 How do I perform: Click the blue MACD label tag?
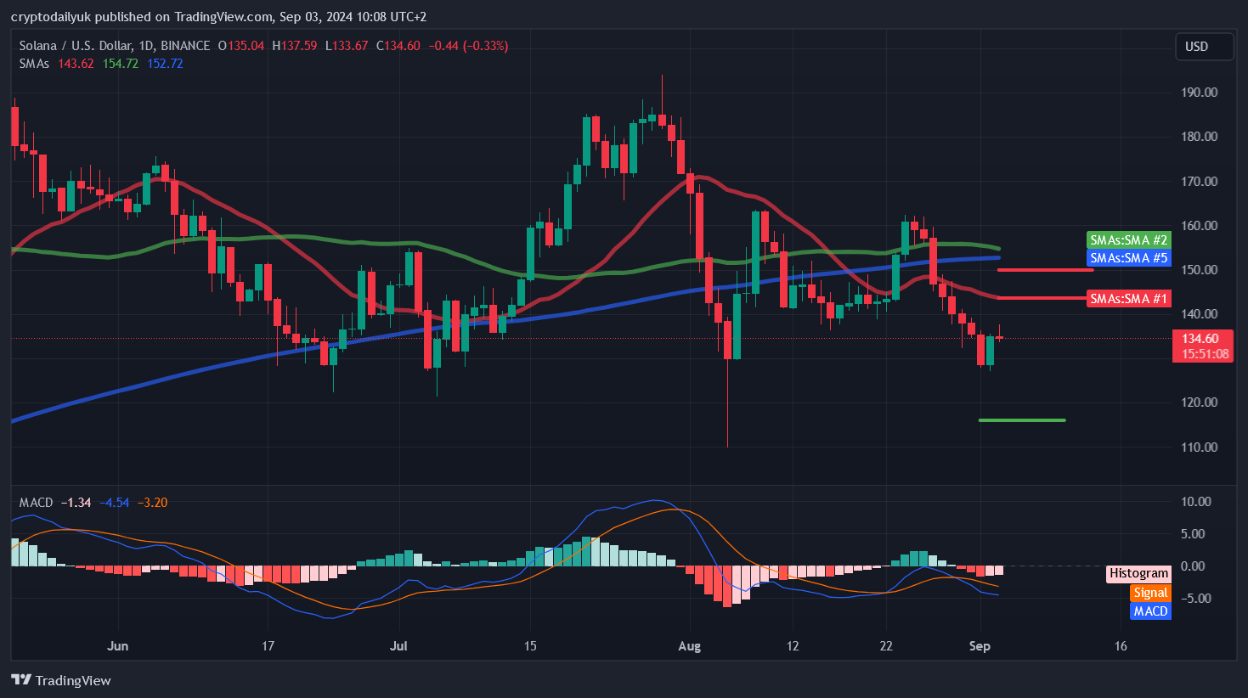coord(1150,611)
